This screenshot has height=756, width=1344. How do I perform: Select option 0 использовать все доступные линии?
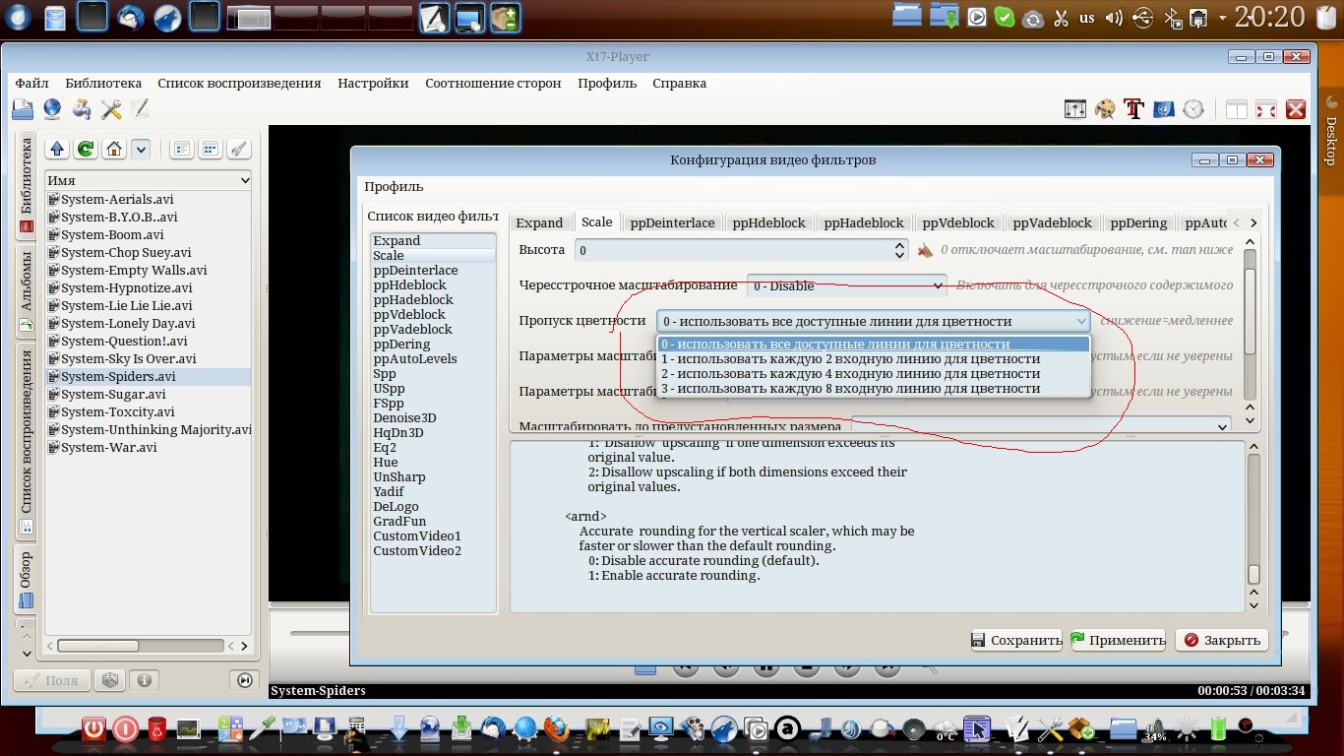(874, 345)
